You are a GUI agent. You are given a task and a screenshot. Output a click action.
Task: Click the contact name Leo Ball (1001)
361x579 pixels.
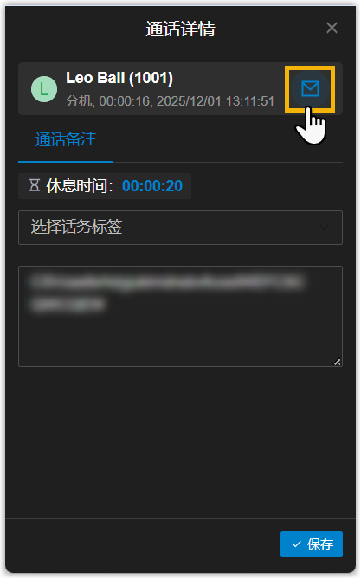click(x=119, y=78)
